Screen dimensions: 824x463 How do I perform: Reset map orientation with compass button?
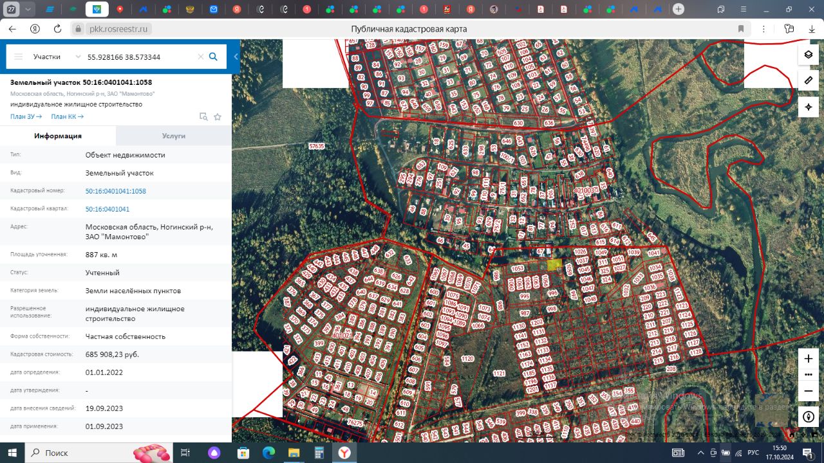[809, 417]
